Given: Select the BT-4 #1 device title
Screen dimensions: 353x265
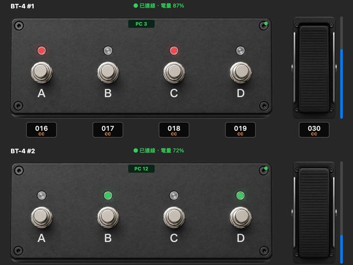Looking at the screenshot, I should point(22,6).
